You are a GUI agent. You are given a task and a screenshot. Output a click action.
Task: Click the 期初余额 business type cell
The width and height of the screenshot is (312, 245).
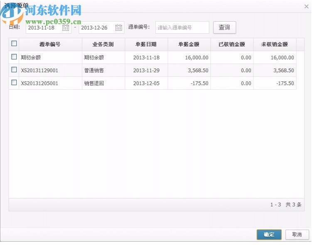pyautogui.click(x=103, y=57)
